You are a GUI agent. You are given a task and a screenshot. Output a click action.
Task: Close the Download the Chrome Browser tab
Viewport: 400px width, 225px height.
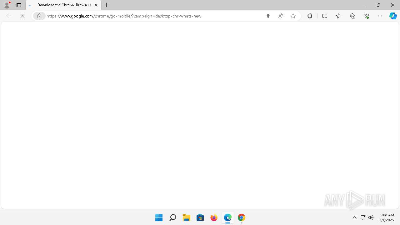96,5
